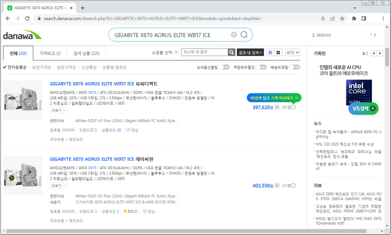
Task: Expand the plus icon beside 397,620원
Action: tap(277, 107)
